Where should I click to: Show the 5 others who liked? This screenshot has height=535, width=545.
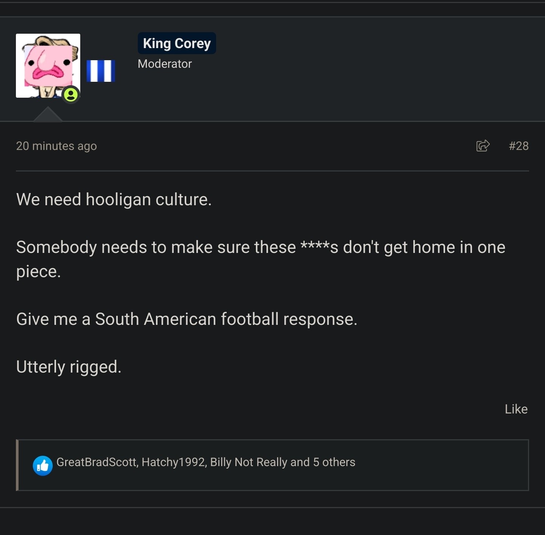[x=334, y=462]
